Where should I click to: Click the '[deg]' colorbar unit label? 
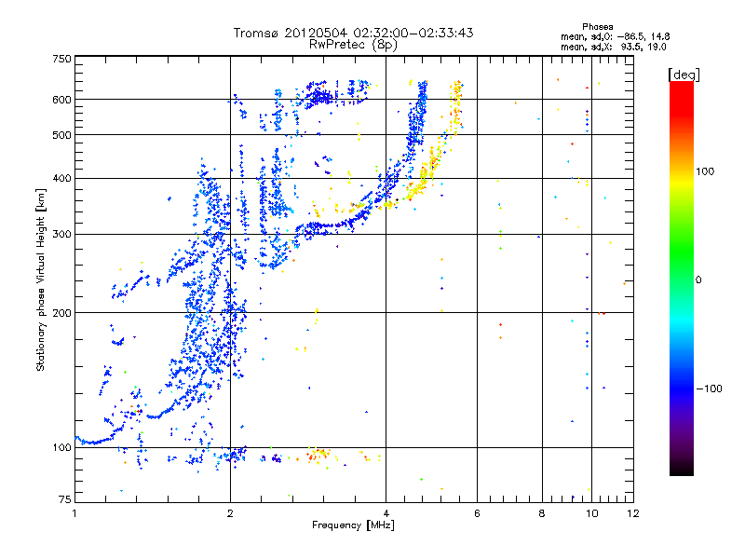point(684,75)
